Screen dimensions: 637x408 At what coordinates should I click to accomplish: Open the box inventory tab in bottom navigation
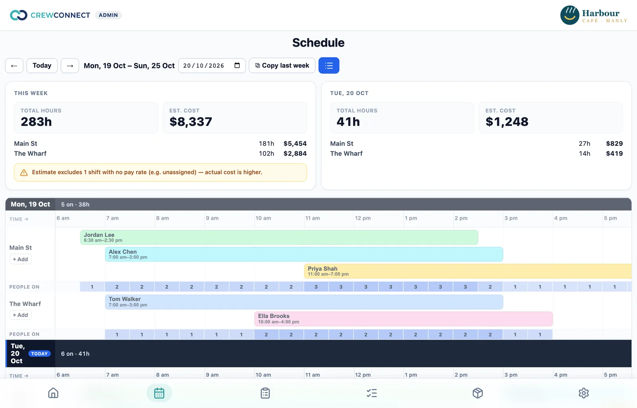[x=478, y=393]
